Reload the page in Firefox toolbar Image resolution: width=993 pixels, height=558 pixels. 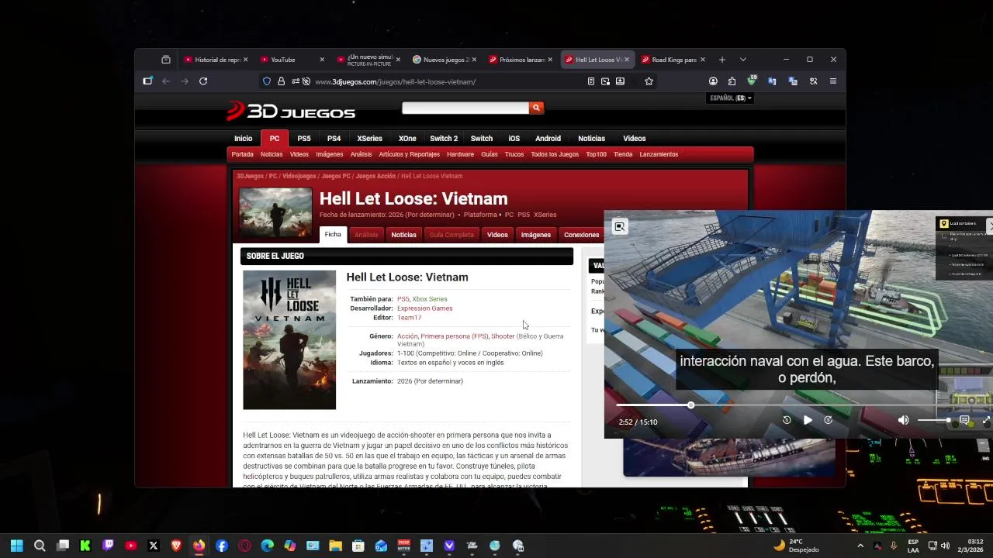pyautogui.click(x=203, y=81)
